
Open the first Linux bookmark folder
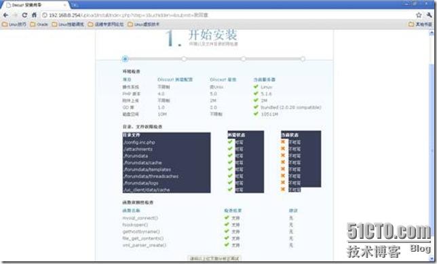coord(14,24)
